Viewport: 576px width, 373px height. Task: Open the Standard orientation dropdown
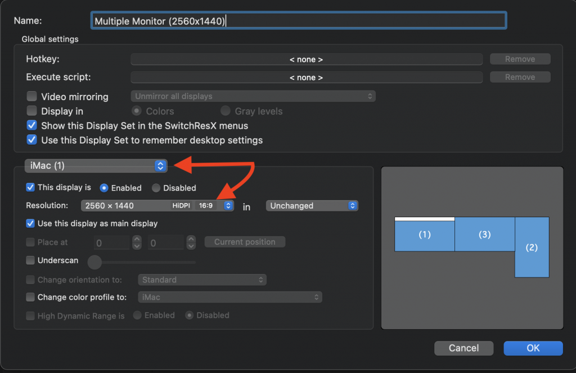click(202, 280)
